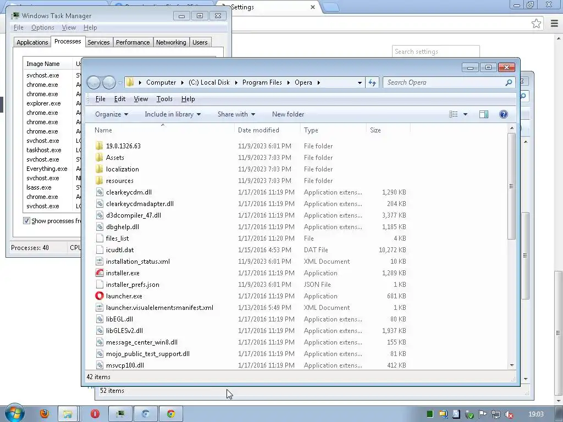Click the Explorer back navigation button
Screen dimensions: 563x422
[x=93, y=82]
